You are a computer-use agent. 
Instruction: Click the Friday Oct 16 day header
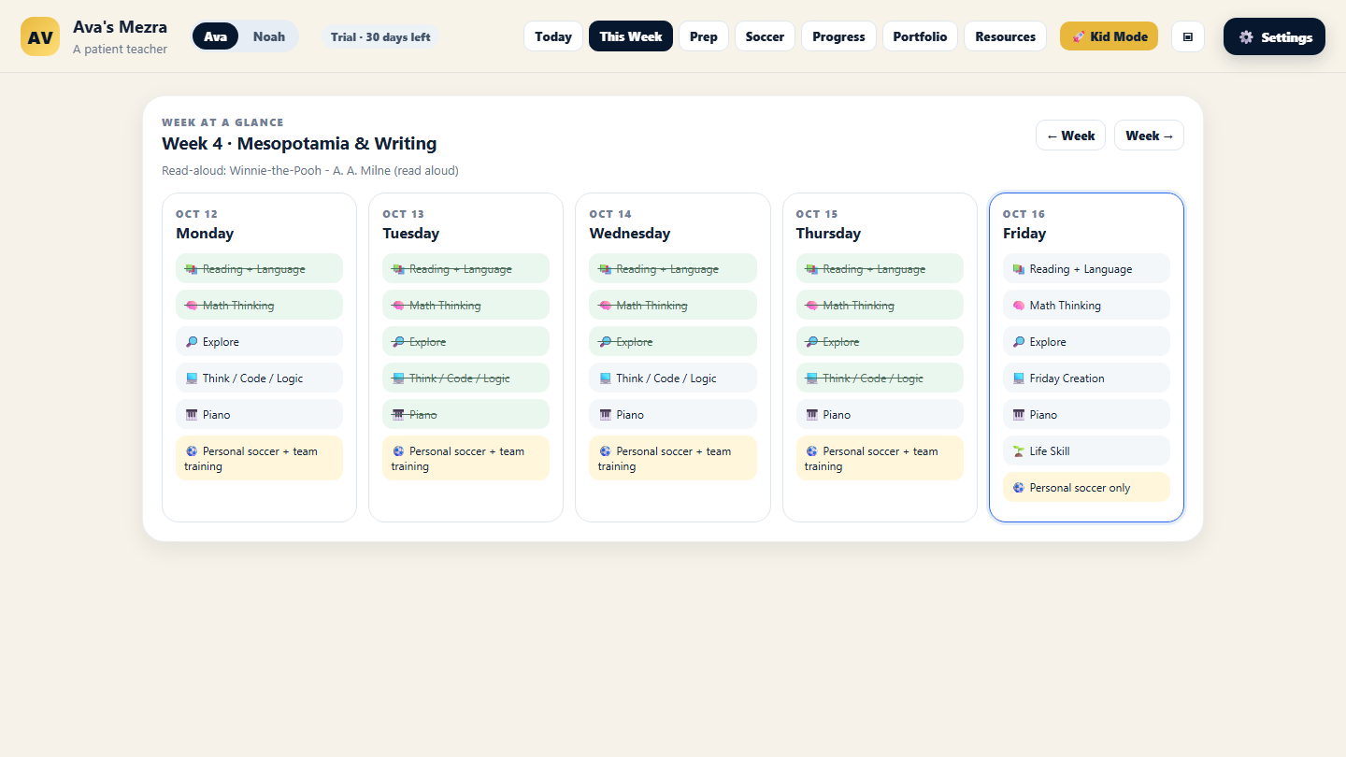coord(1024,225)
